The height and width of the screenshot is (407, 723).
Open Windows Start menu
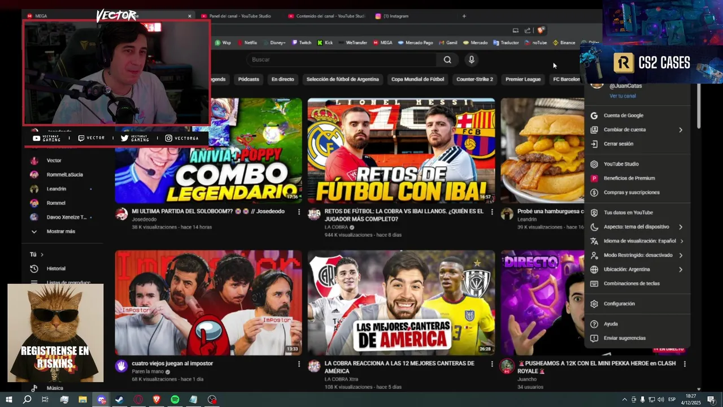[x=9, y=400]
